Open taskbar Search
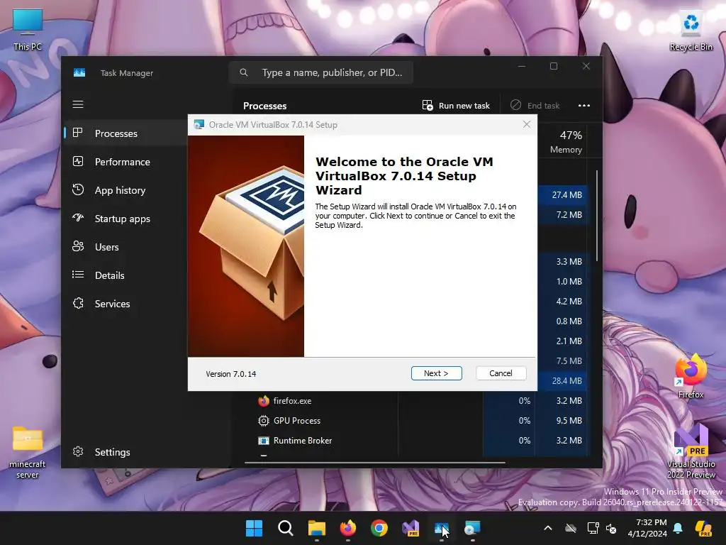The height and width of the screenshot is (545, 726). click(x=285, y=528)
